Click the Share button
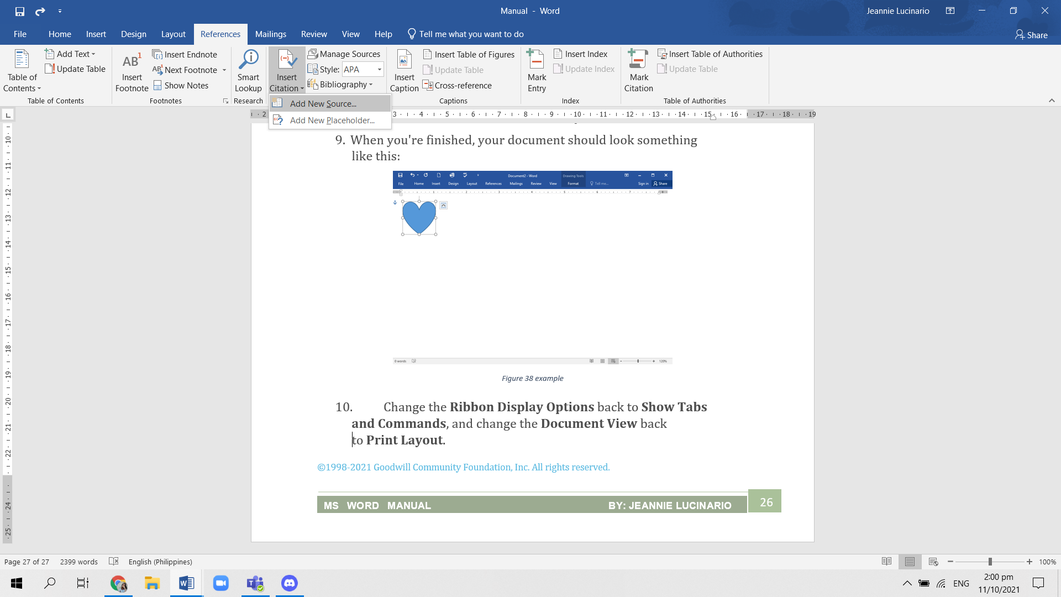 click(x=1031, y=35)
